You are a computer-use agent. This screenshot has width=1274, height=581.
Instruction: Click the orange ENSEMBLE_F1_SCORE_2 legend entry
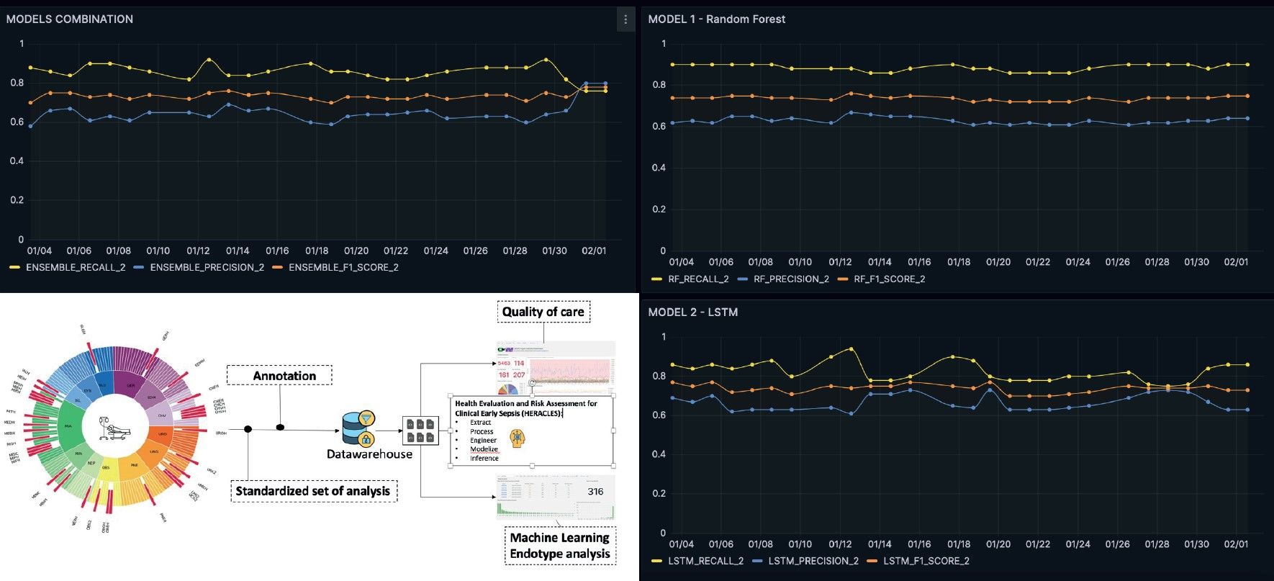tap(343, 268)
